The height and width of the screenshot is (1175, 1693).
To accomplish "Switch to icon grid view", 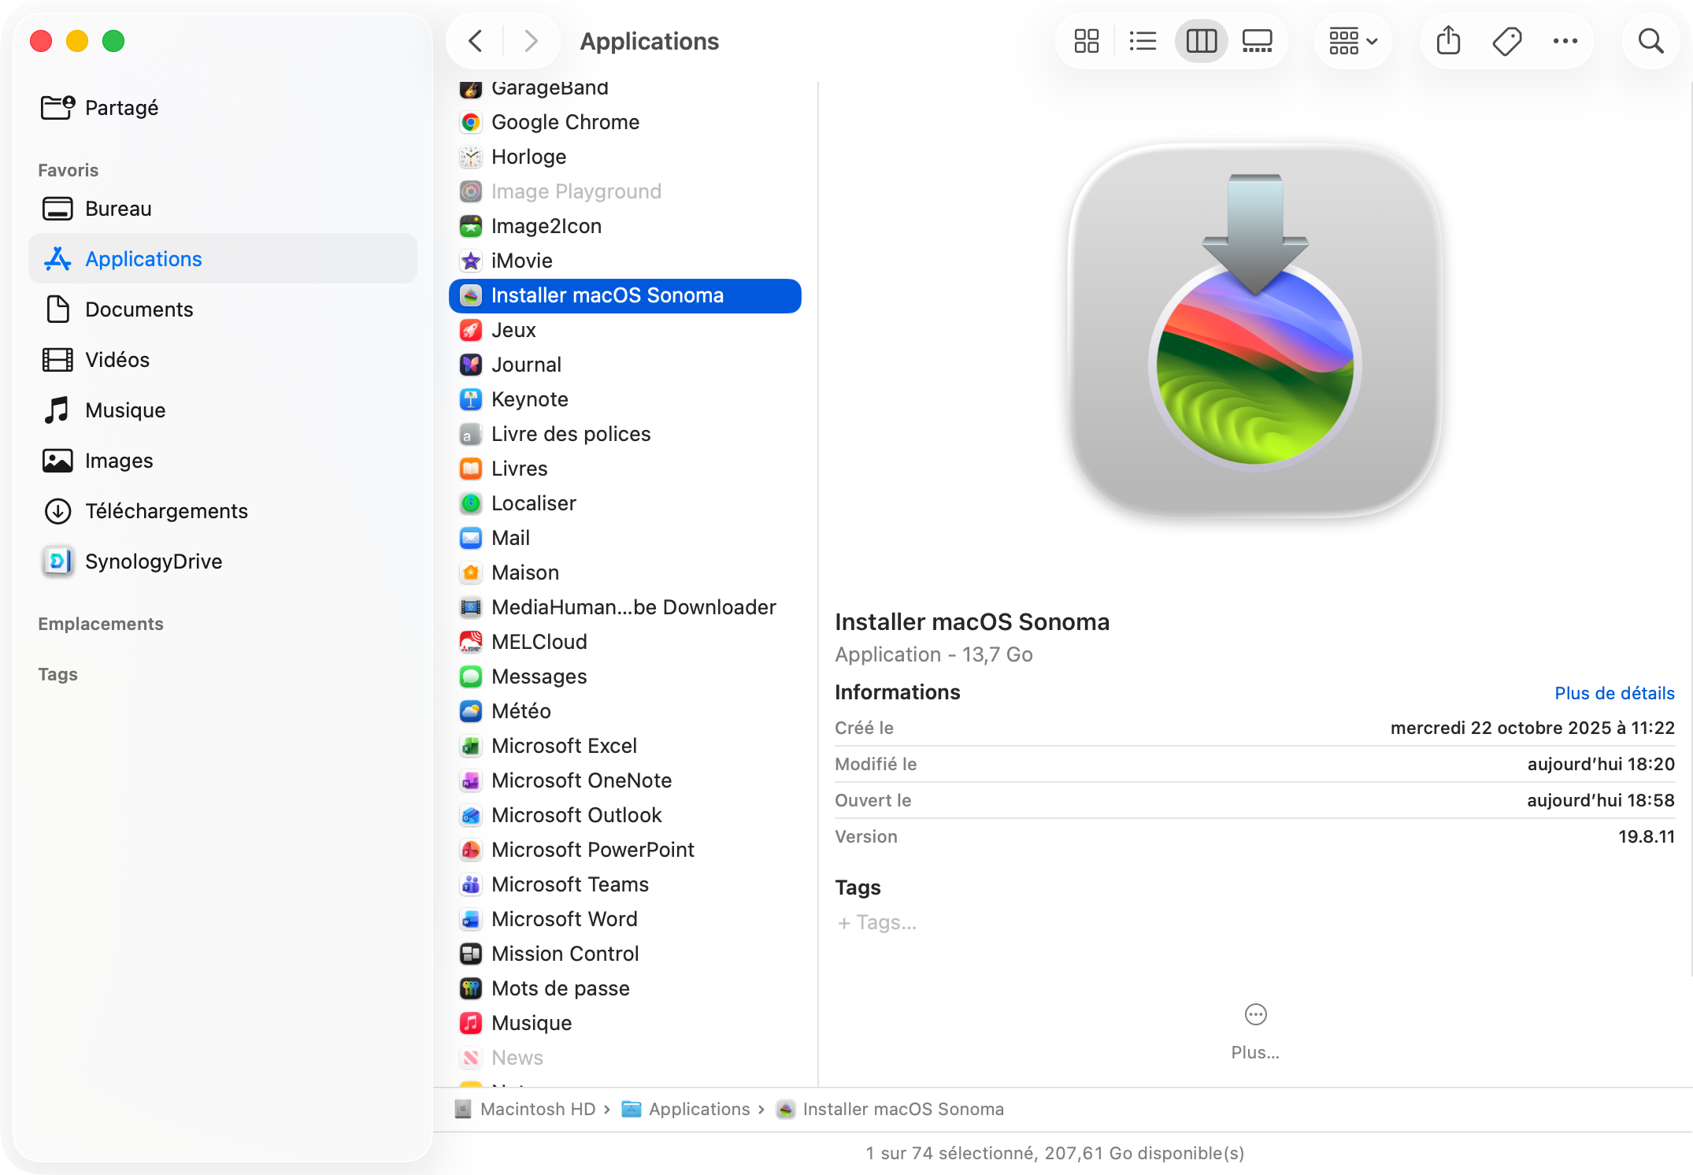I will [1087, 41].
